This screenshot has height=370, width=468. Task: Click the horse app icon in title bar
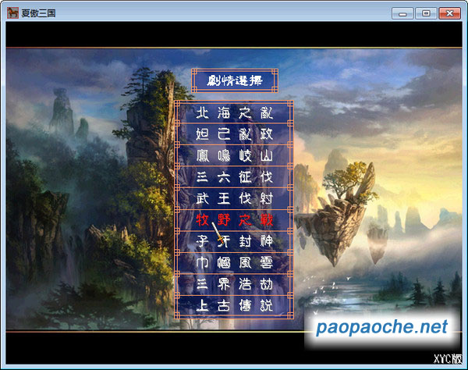[x=12, y=12]
